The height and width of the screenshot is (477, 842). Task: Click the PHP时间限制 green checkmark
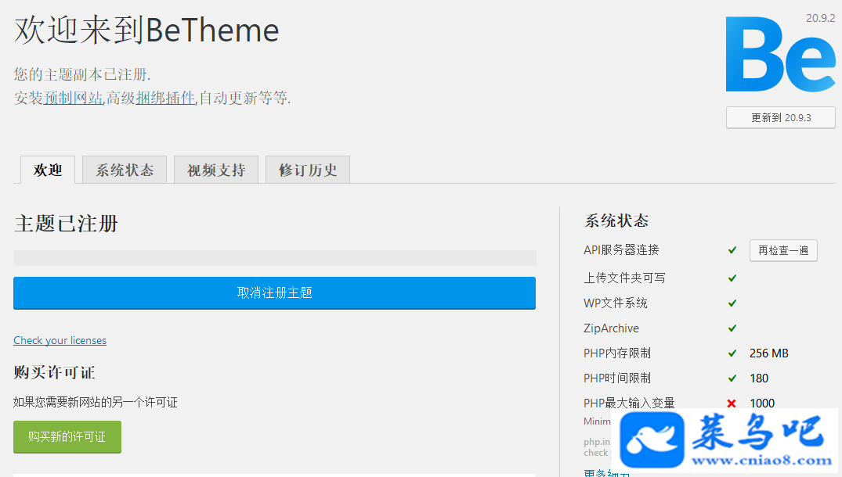(x=732, y=378)
